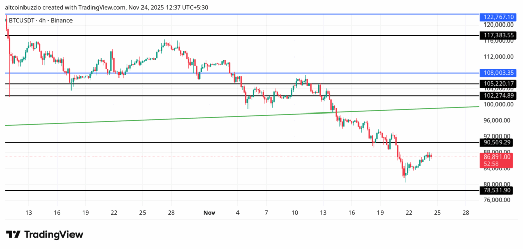This screenshot has height=249, width=523.
Task: Click the 7 date label on time axis
Action: (267, 212)
